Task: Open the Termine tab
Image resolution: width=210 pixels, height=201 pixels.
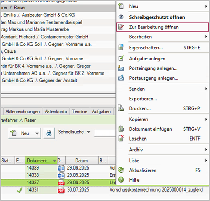Action: click(x=80, y=111)
